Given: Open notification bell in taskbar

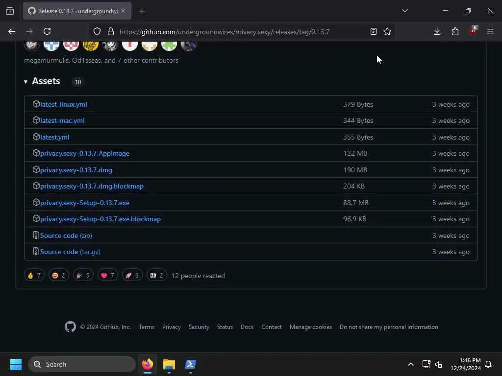Looking at the screenshot, I should 488,364.
